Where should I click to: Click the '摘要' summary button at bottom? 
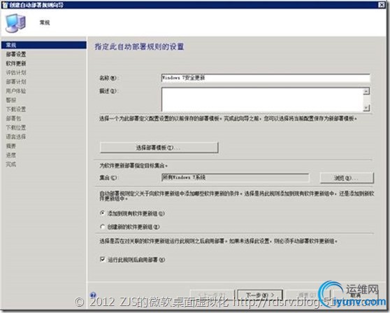[308, 295]
